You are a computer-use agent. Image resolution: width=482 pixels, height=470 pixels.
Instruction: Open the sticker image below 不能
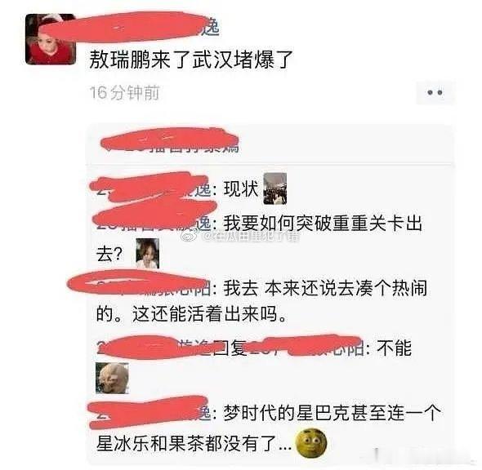click(112, 378)
